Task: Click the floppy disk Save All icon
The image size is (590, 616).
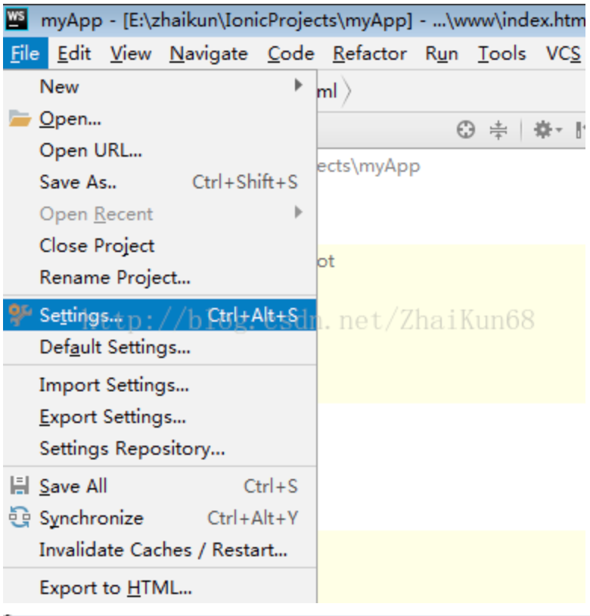Action: pos(19,485)
